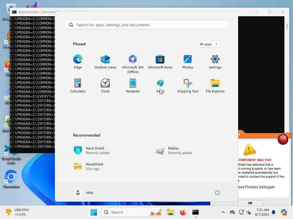Image resolution: width=293 pixels, height=219 pixels.
Task: Select Visual Studio Code desktop shortcut
Action: click(11, 155)
